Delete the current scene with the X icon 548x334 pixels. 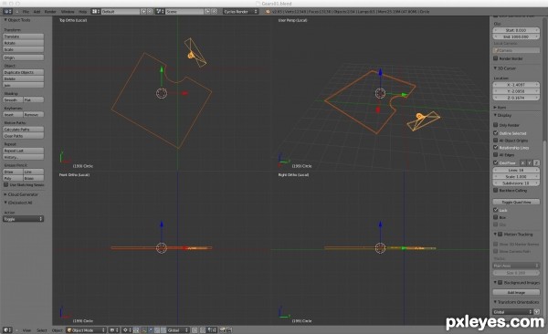click(215, 12)
